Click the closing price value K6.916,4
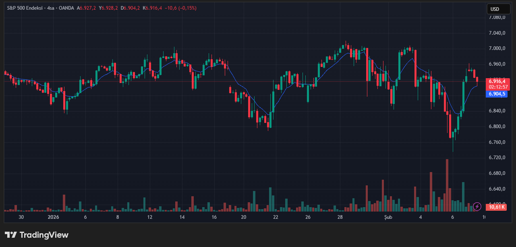 click(153, 8)
